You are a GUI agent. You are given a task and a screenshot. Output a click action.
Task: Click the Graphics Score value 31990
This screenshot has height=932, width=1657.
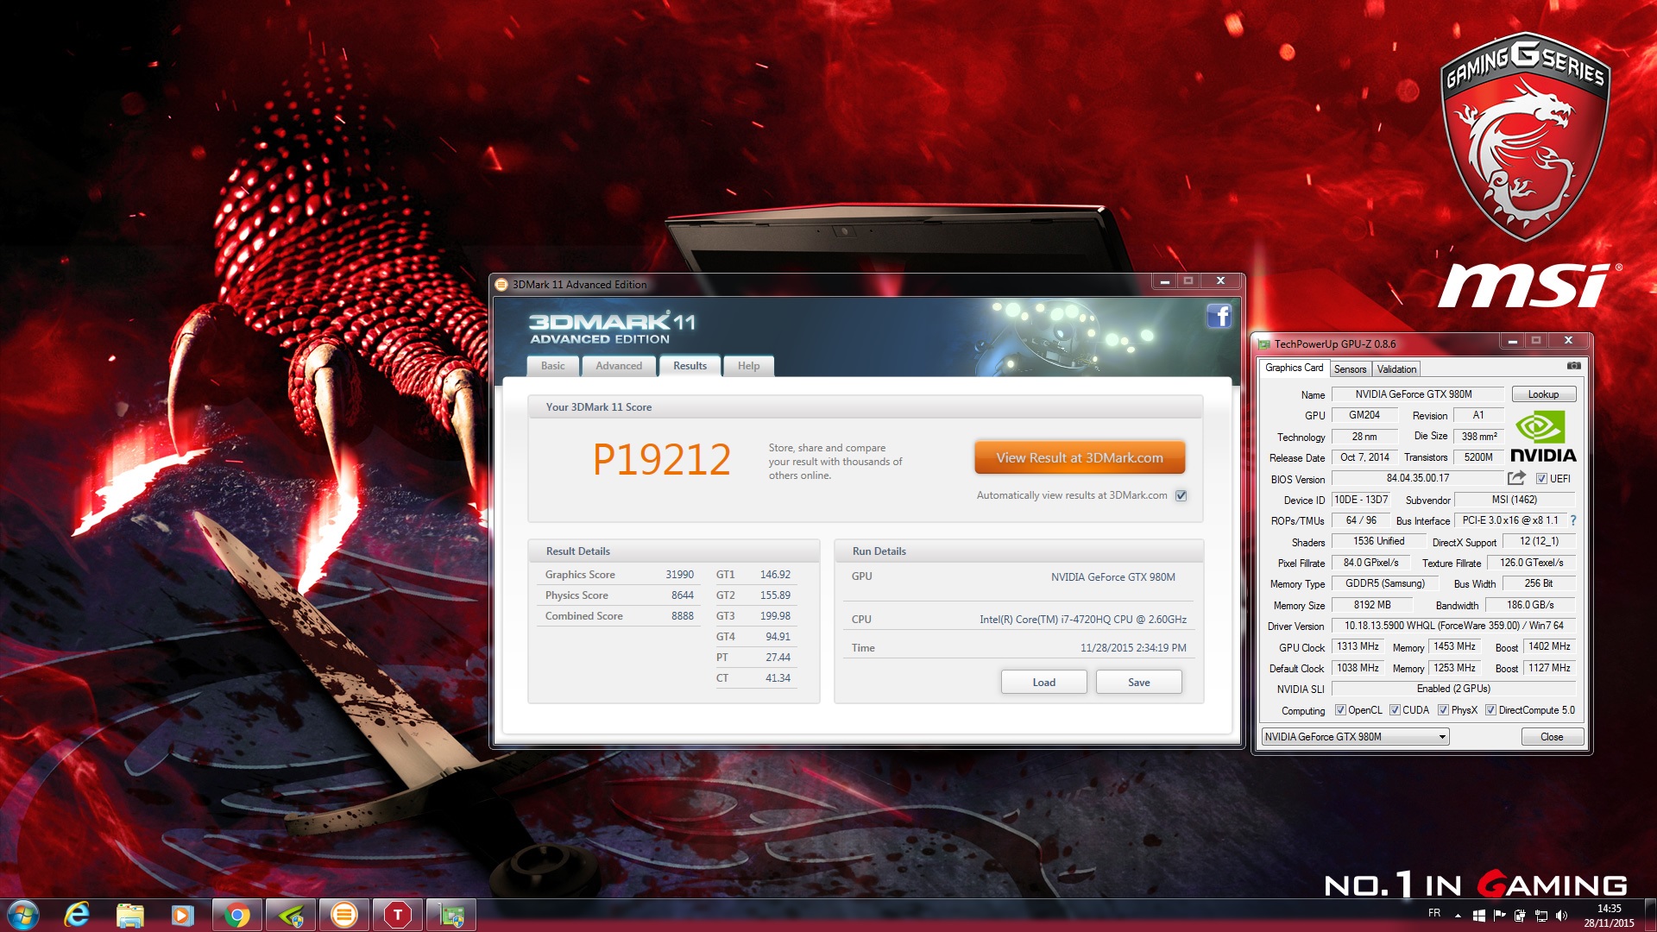pyautogui.click(x=679, y=575)
